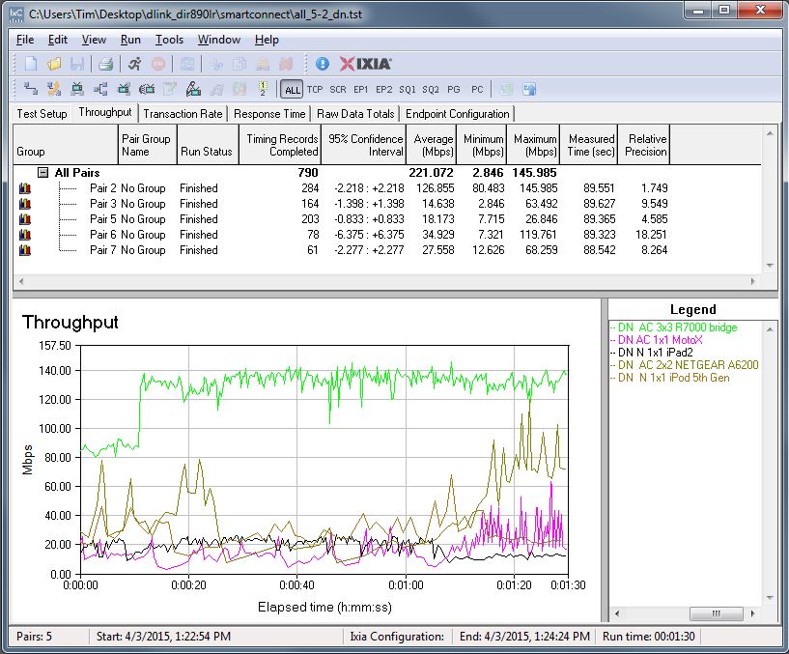Select the Throughput tab
The width and height of the screenshot is (789, 654).
click(x=105, y=112)
